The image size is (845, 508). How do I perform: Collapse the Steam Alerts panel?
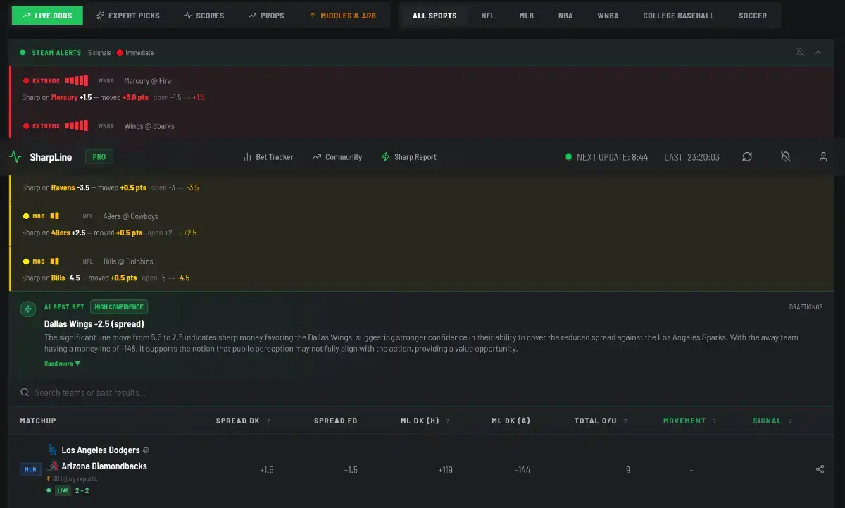[x=818, y=52]
